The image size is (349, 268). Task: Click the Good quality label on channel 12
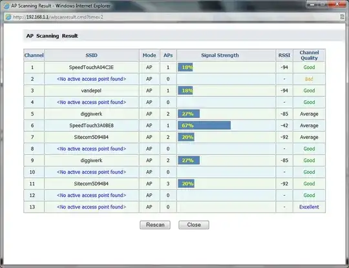click(309, 195)
